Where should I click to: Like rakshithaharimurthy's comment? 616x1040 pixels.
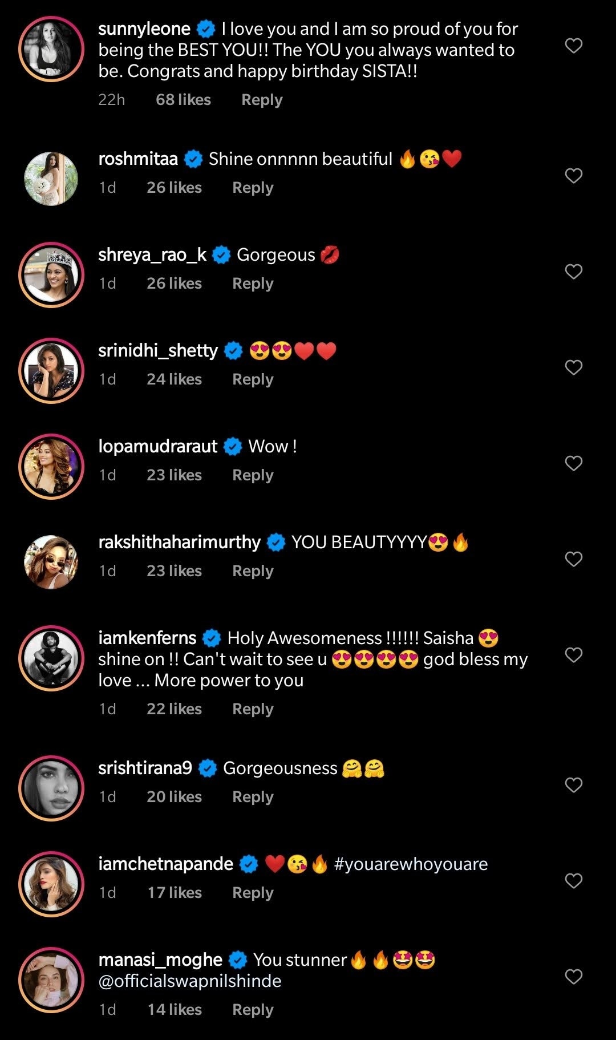(573, 559)
